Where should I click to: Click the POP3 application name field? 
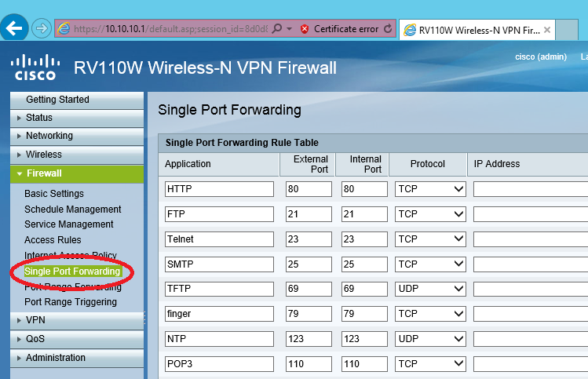[219, 363]
